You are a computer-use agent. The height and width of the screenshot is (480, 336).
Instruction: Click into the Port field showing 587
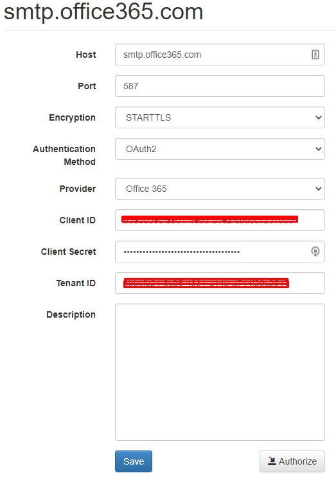pyautogui.click(x=220, y=86)
